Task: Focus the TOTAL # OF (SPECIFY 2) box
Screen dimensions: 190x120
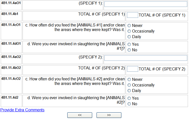Action: tap(132, 69)
